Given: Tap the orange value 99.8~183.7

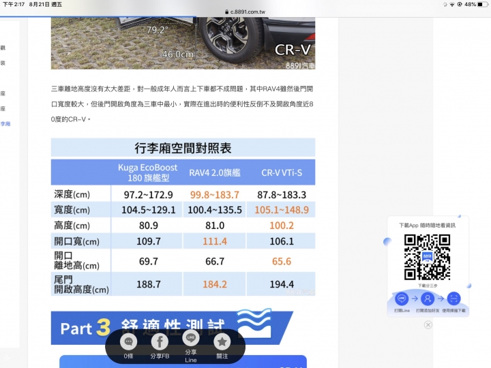Looking at the screenshot, I should 215,195.
